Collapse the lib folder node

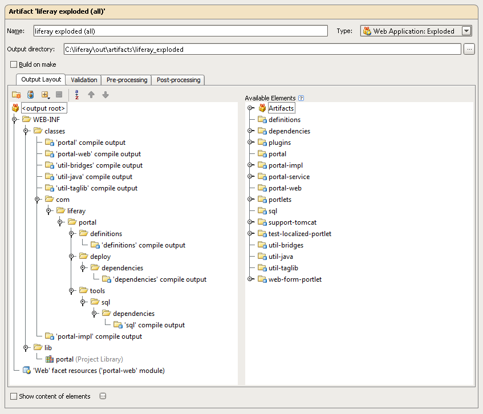tap(26, 348)
